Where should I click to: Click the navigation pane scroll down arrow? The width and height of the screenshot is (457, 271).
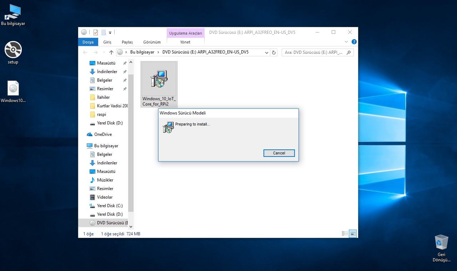coord(131,226)
